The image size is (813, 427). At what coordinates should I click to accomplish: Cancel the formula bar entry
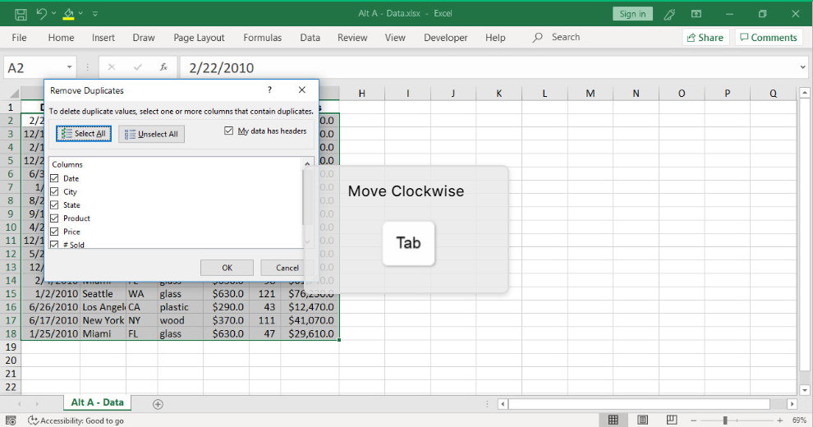pyautogui.click(x=112, y=67)
